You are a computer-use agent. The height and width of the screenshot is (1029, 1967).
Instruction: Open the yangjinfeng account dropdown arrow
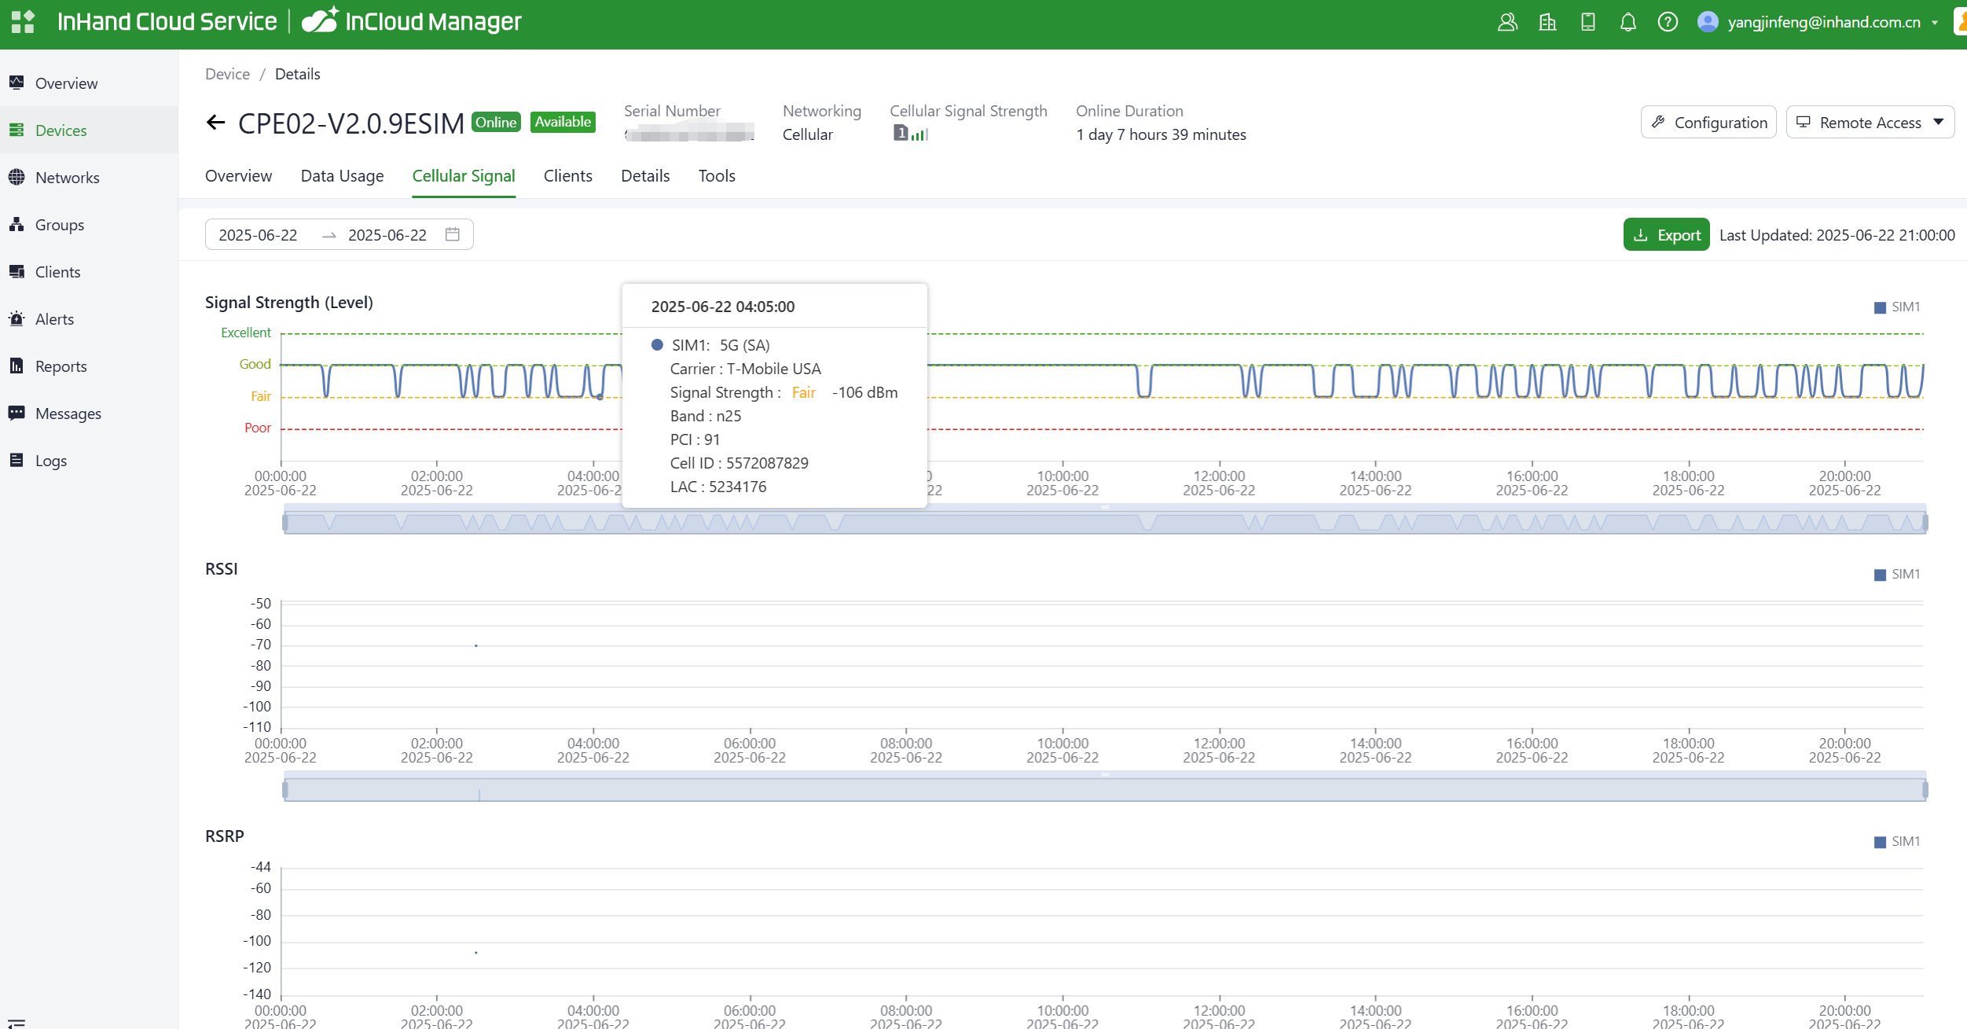click(1935, 23)
